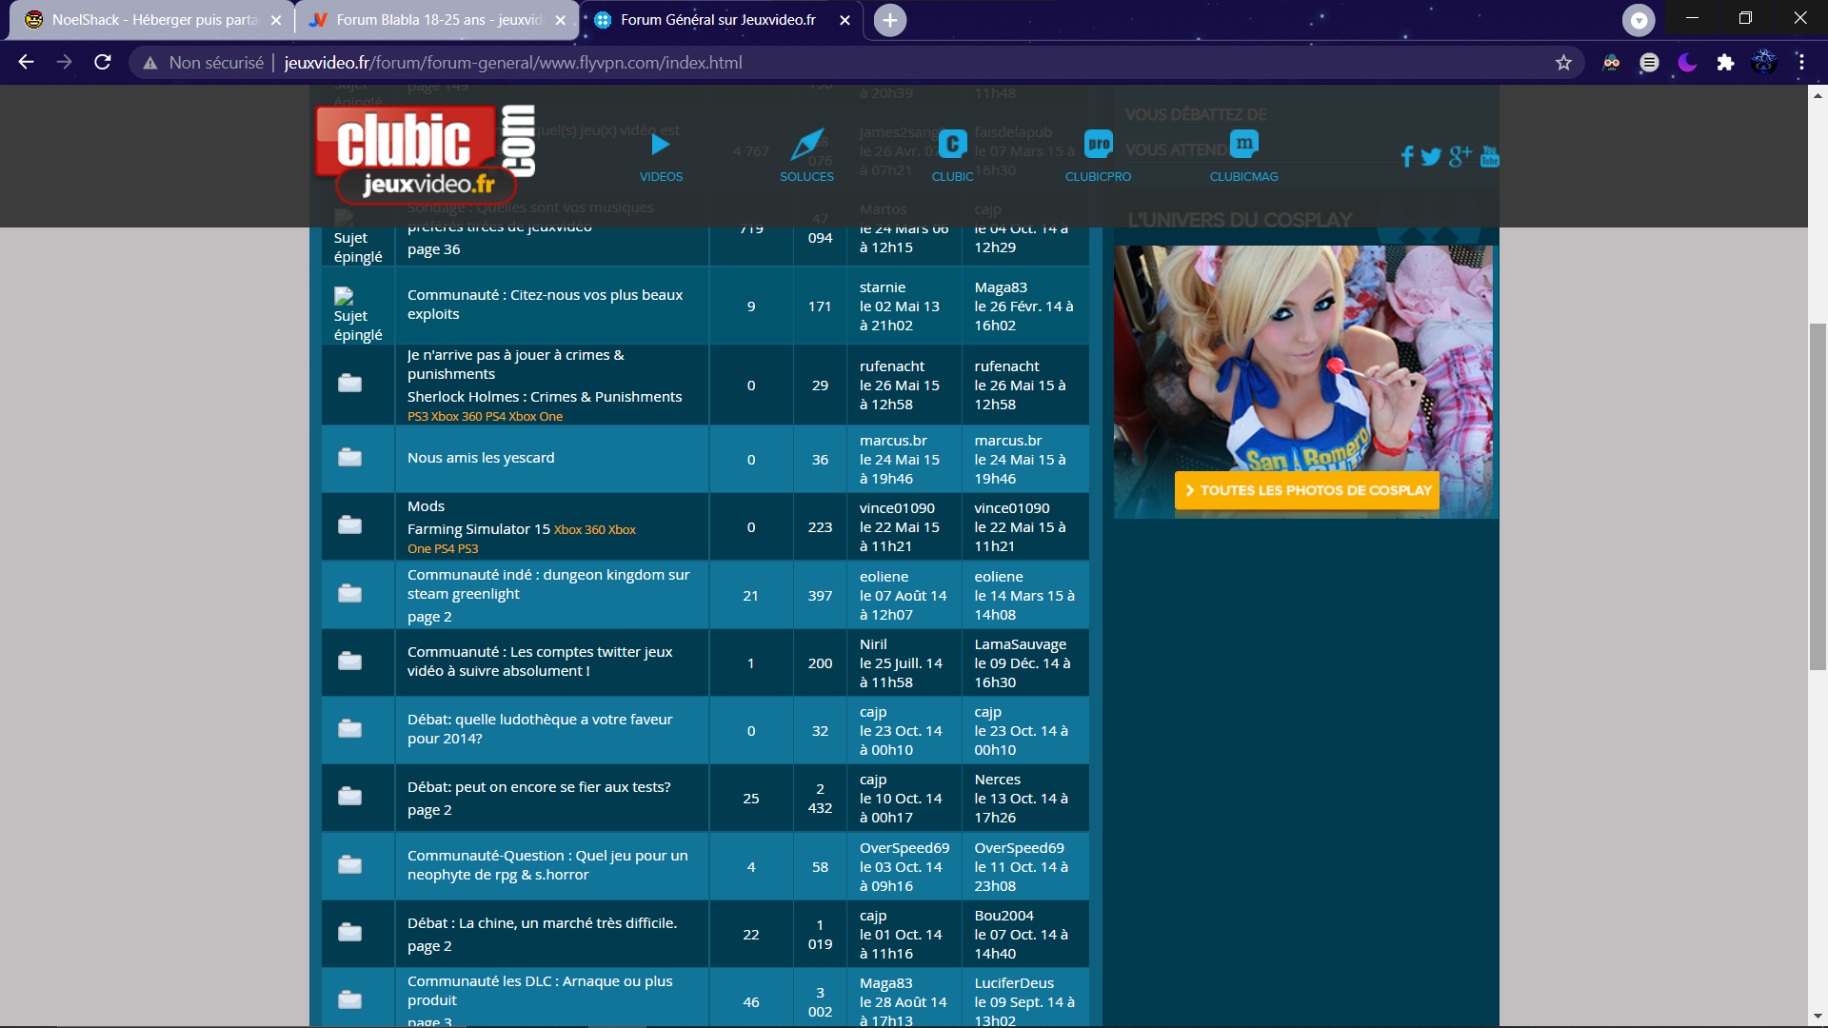
Task: Click the folder icon for 'Nous amis les yescard'
Action: [x=349, y=458]
